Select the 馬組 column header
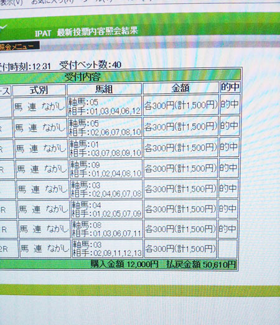 (105, 89)
